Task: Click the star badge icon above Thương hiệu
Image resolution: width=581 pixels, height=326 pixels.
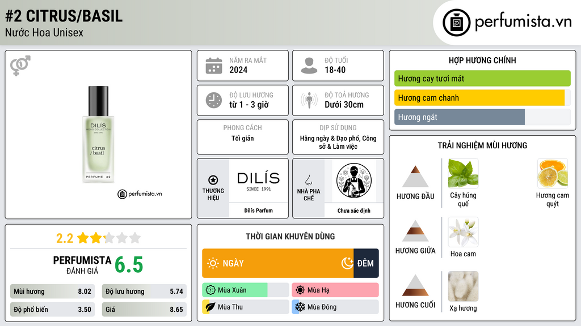Action: coord(213,180)
